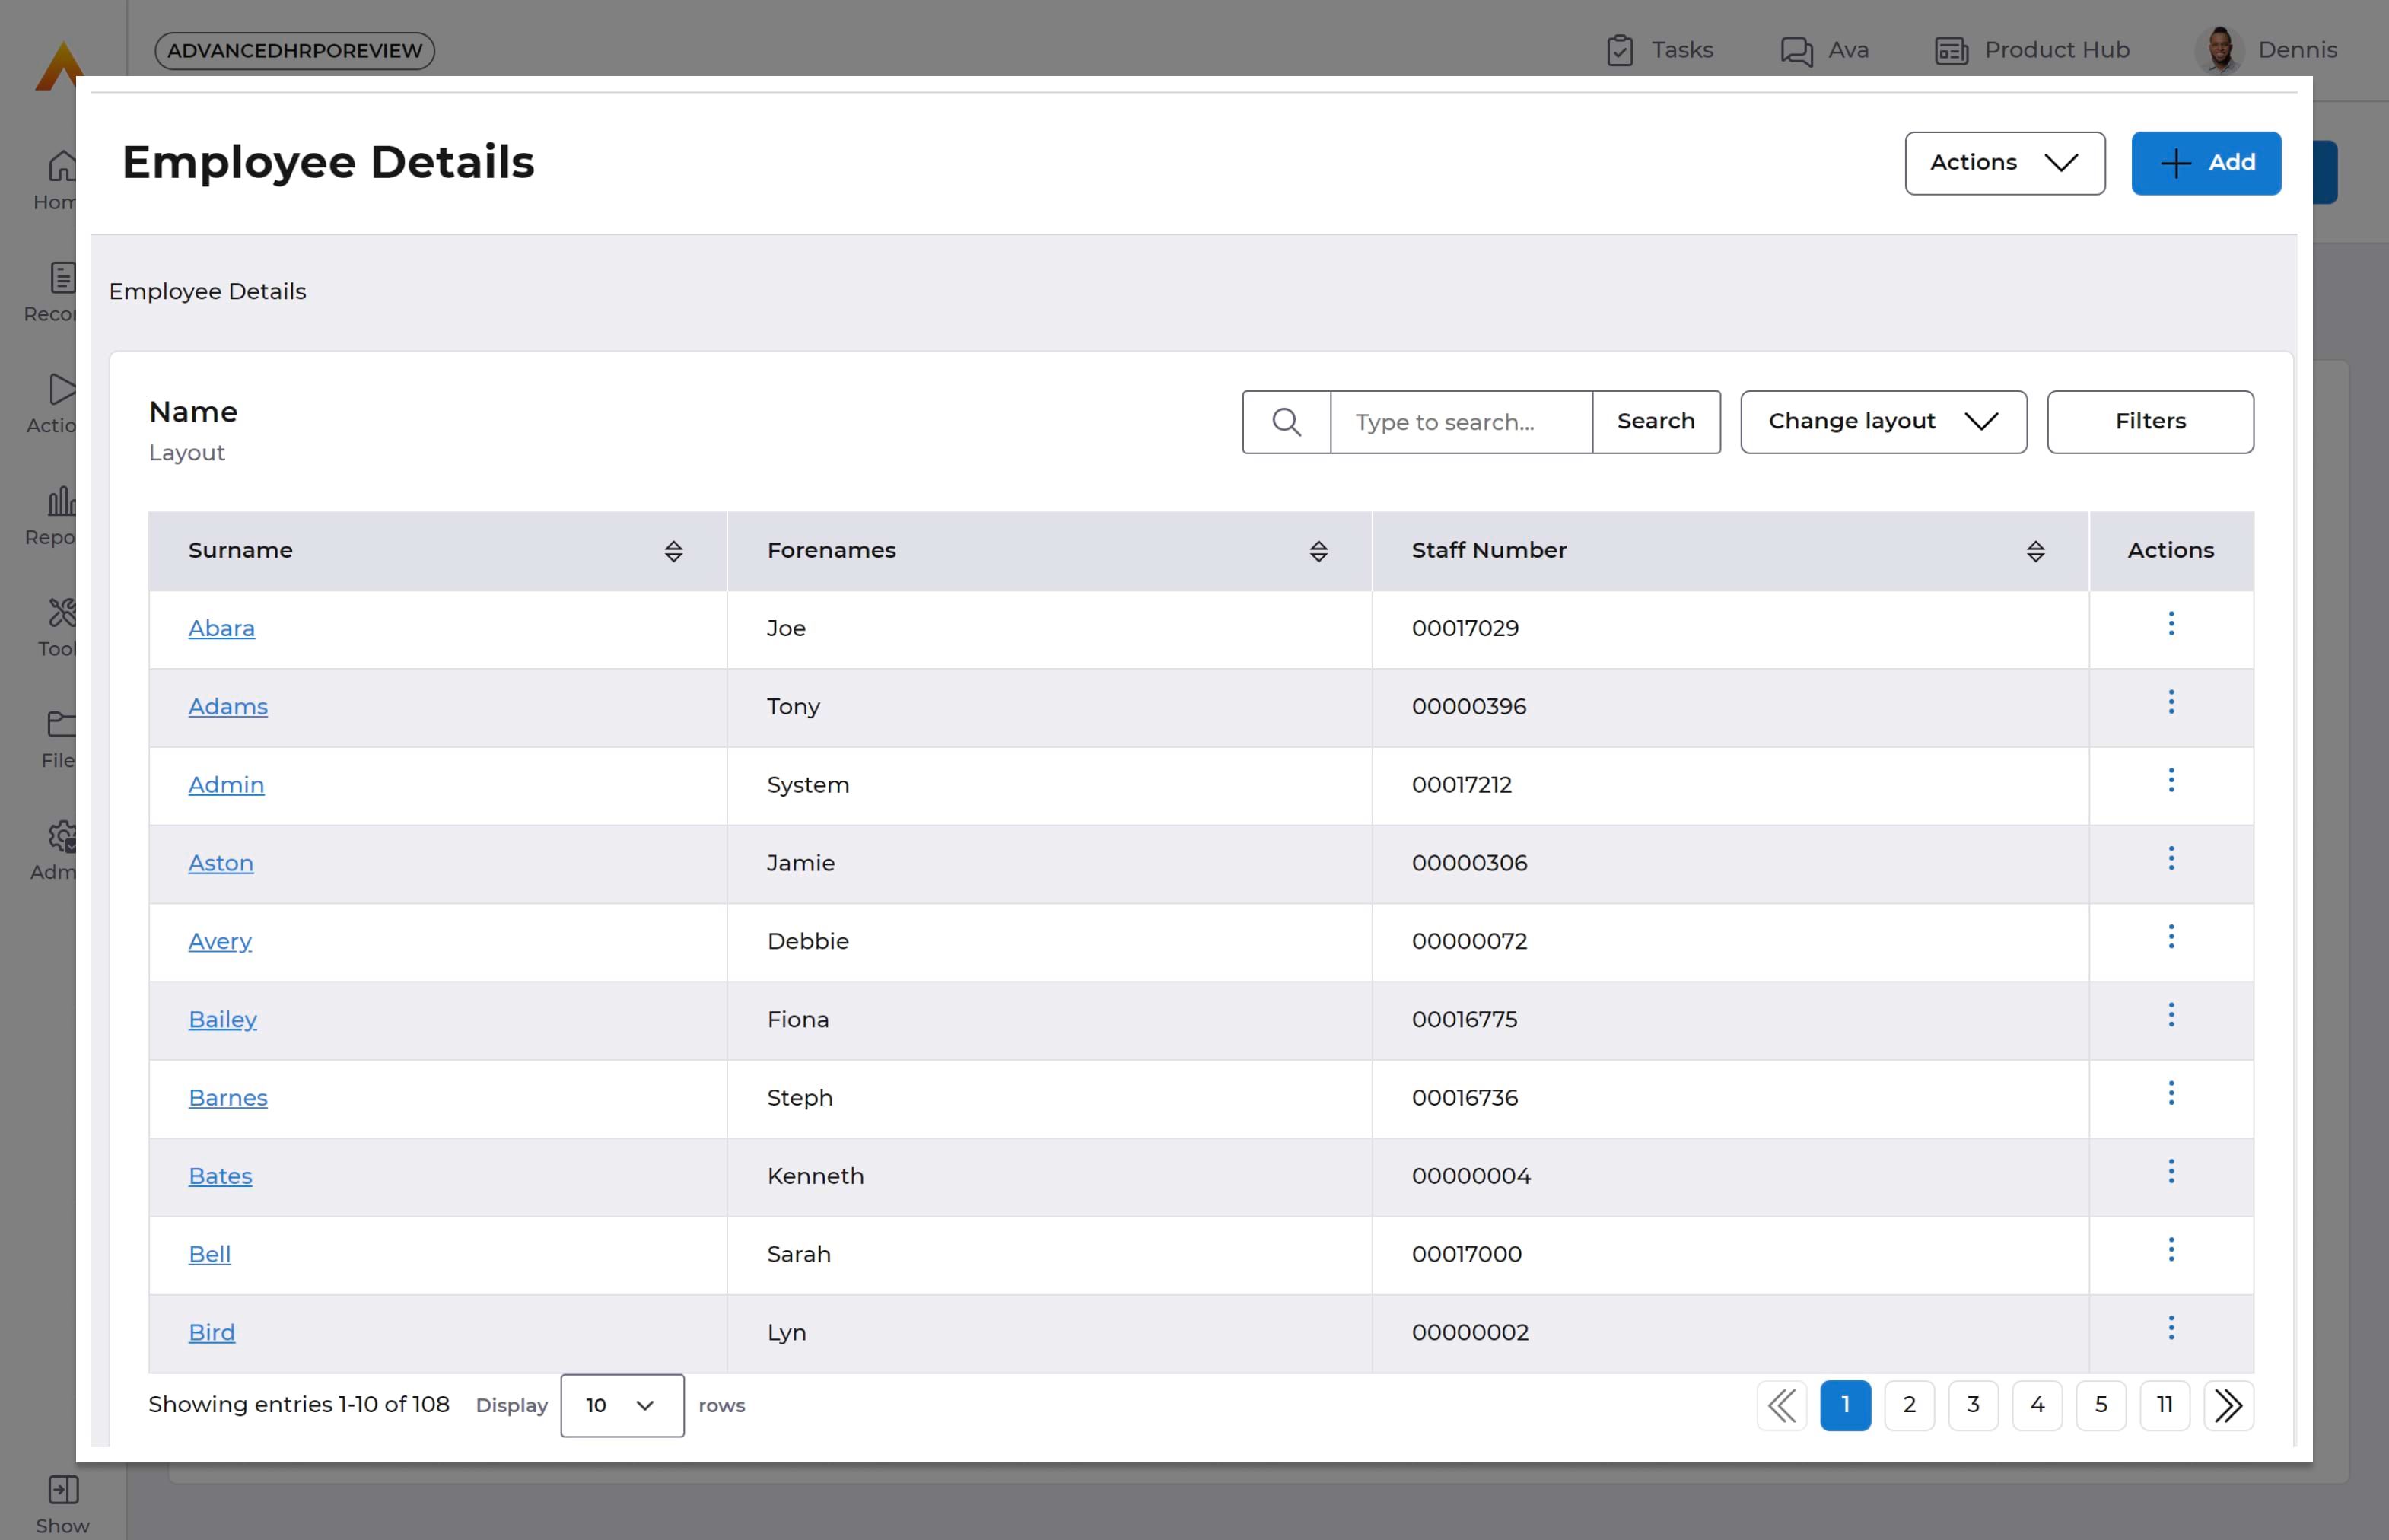Open the Abara employee link
The image size is (2389, 1540).
[x=222, y=629]
